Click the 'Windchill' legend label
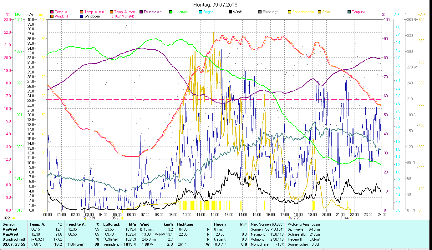The image size is (432, 250). pos(61,16)
